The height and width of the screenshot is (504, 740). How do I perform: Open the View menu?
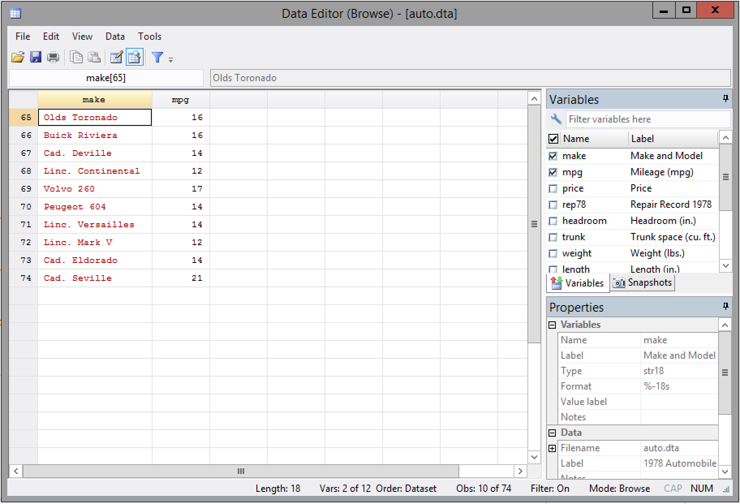tap(82, 37)
